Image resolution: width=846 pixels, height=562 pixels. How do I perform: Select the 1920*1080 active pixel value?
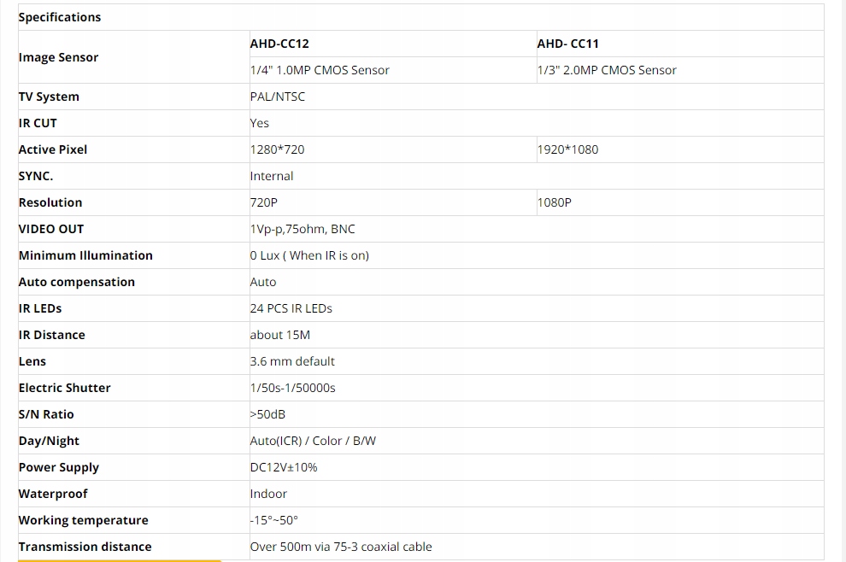567,149
